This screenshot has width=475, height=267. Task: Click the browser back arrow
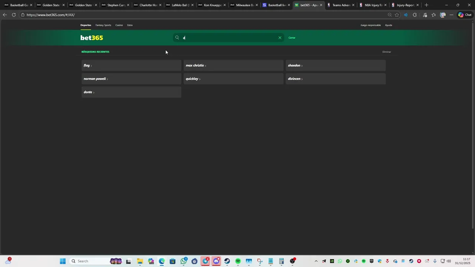click(x=5, y=15)
